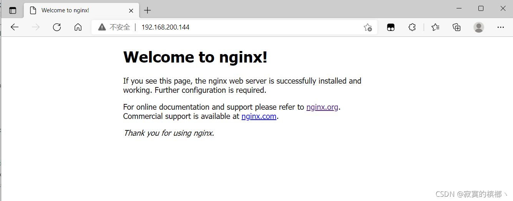513x201 pixels.
Task: Open the favorites list icon
Action: pyautogui.click(x=435, y=27)
